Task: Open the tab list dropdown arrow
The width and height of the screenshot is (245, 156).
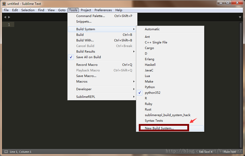Action: [x=240, y=17]
